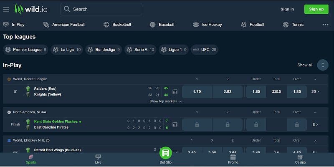Image resolution: width=334 pixels, height=167 pixels.
Task: Collapse the North America, NCAA section
Action: (315, 112)
